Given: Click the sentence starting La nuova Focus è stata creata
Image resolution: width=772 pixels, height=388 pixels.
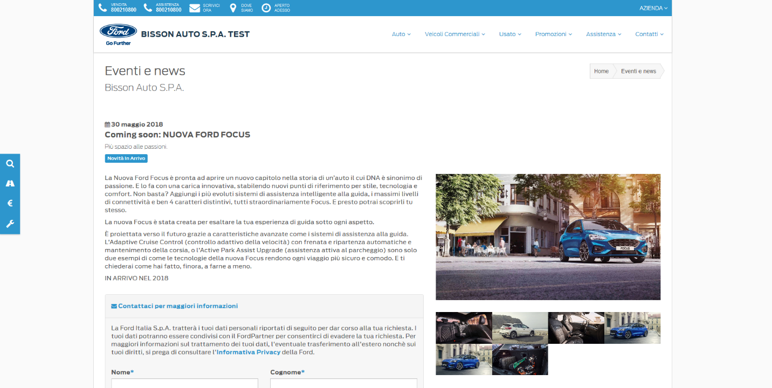Looking at the screenshot, I should pos(239,222).
